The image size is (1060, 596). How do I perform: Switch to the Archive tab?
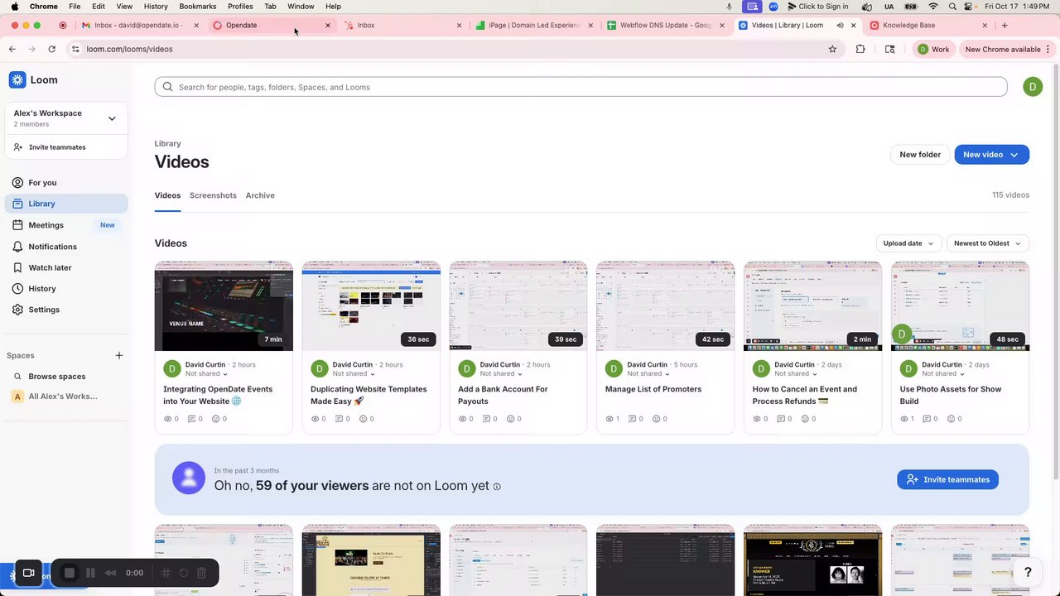point(260,195)
